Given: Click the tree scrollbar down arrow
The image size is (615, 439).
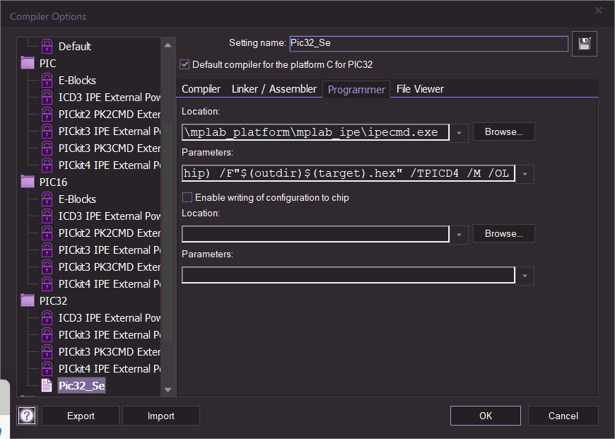Looking at the screenshot, I should click(x=168, y=389).
